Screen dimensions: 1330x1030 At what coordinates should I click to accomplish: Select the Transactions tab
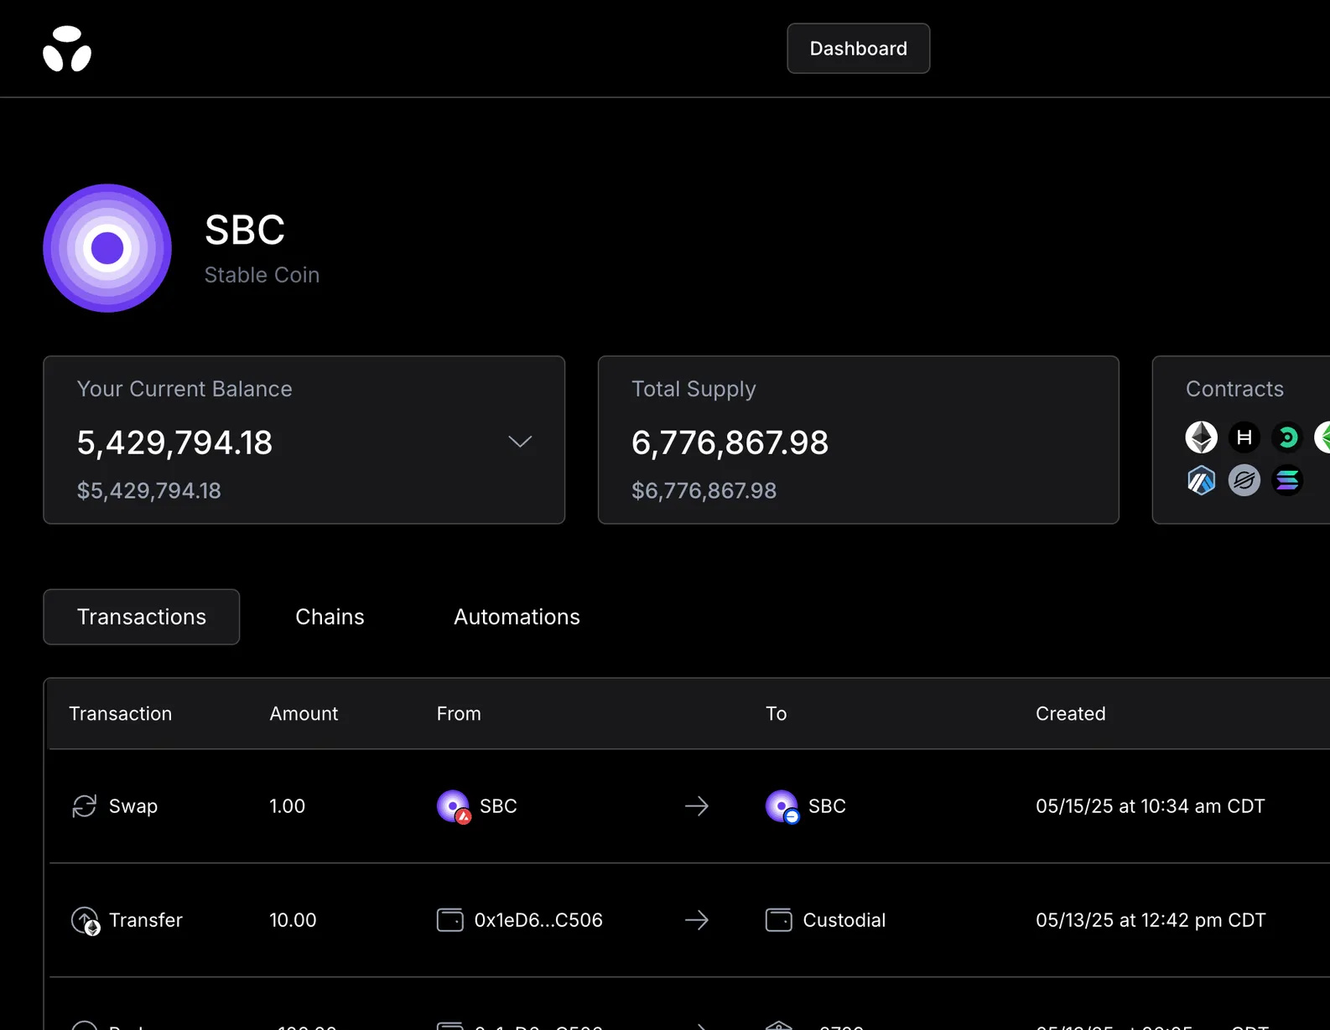pos(142,617)
